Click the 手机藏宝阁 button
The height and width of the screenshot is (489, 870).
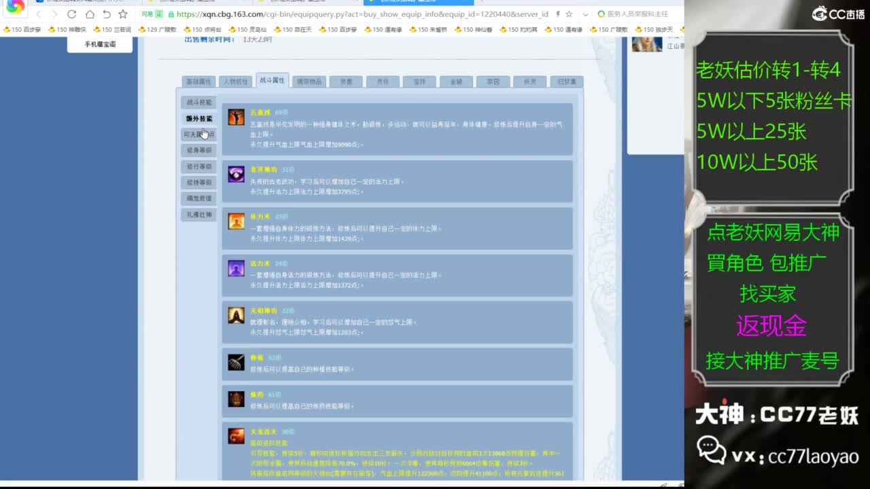pyautogui.click(x=100, y=44)
